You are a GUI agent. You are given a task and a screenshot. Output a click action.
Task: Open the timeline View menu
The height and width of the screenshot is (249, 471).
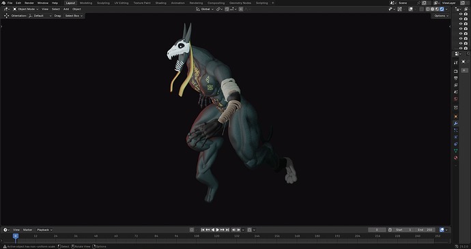[16, 230]
